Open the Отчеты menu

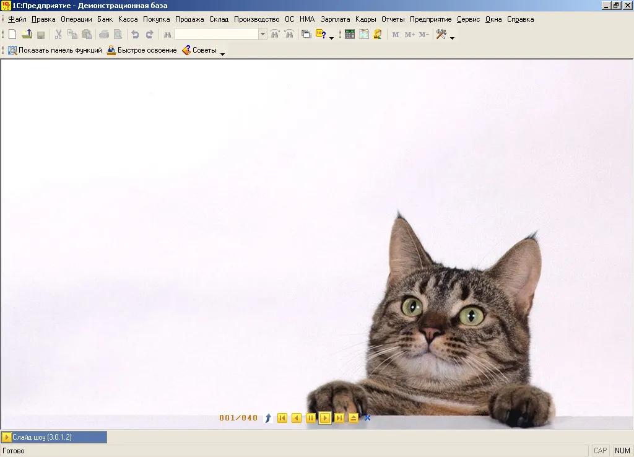click(393, 19)
